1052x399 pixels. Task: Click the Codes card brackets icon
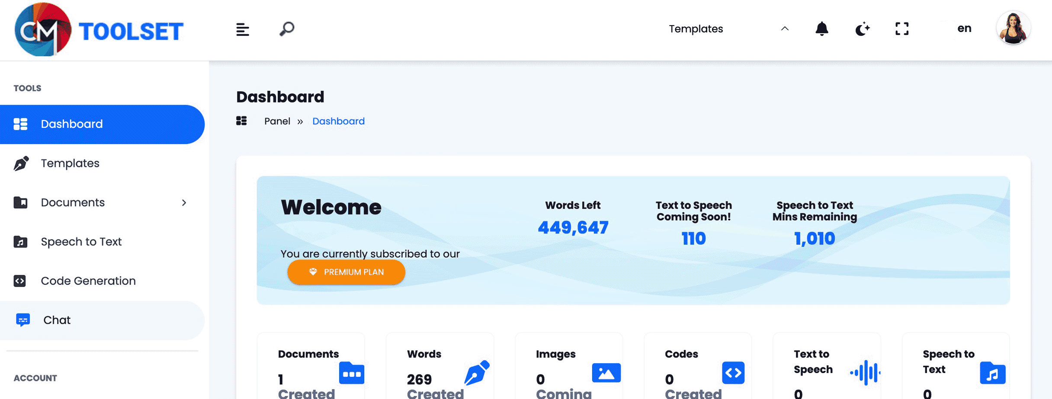(x=733, y=373)
